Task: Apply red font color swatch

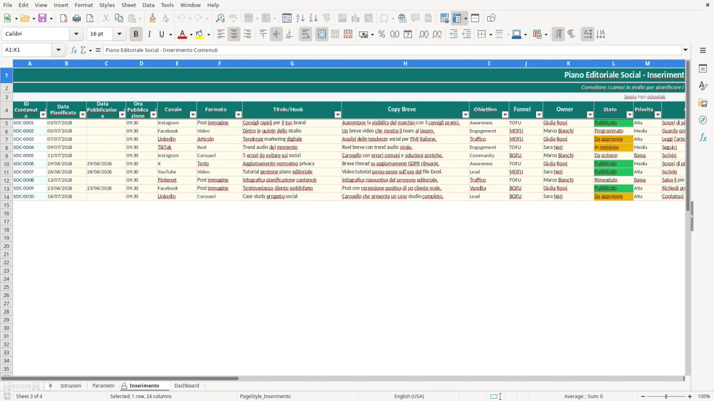Action: [x=182, y=34]
